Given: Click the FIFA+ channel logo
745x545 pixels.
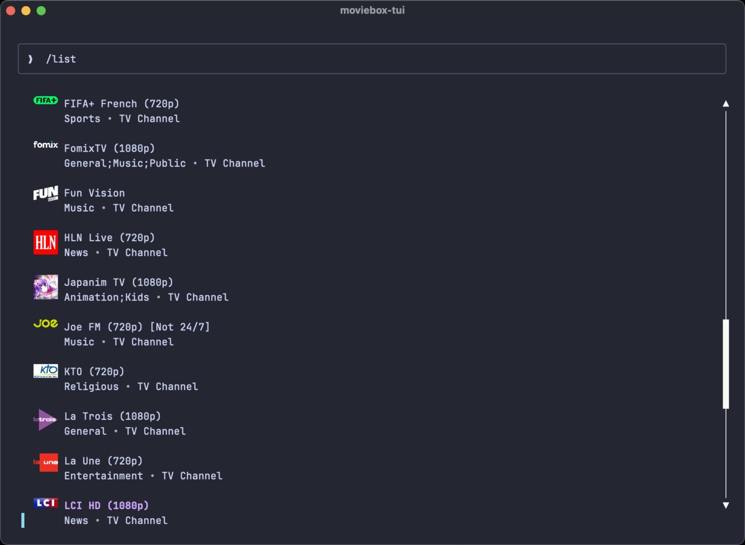Looking at the screenshot, I should click(45, 100).
